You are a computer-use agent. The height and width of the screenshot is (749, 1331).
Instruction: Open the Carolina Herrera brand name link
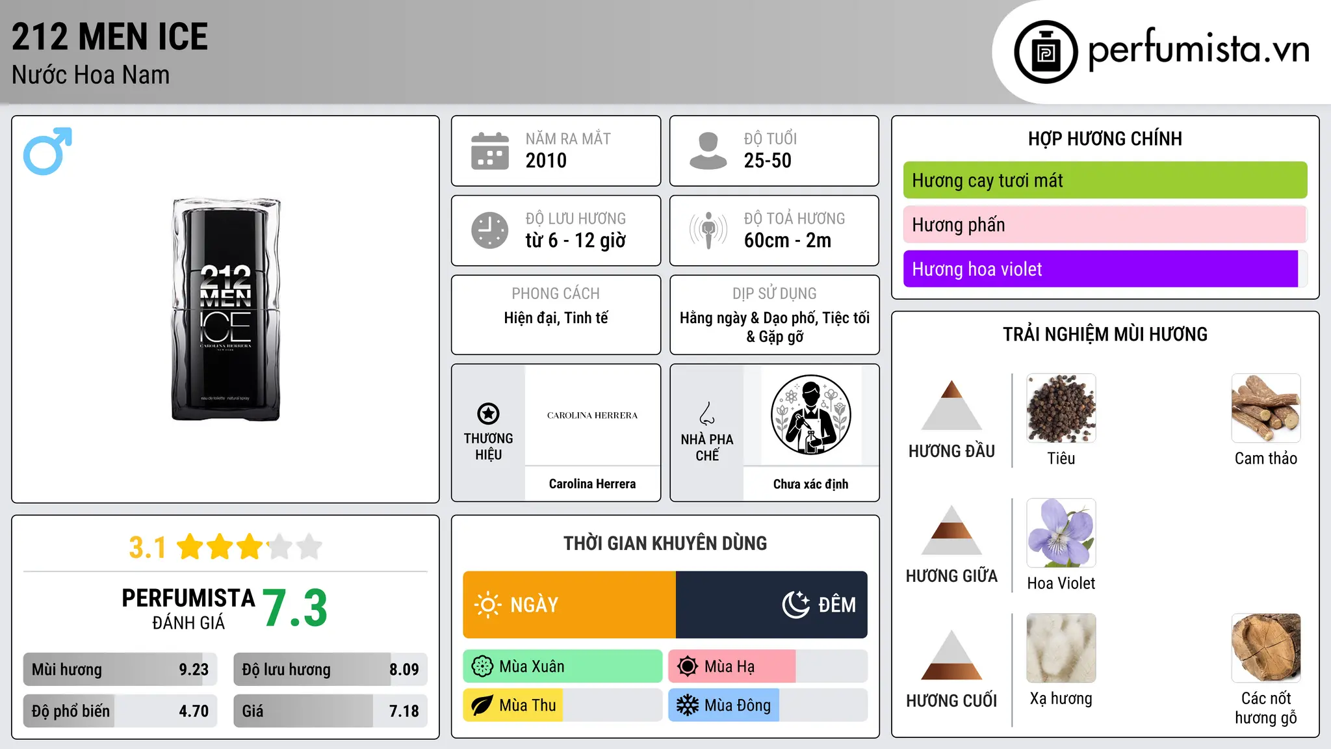tap(592, 484)
